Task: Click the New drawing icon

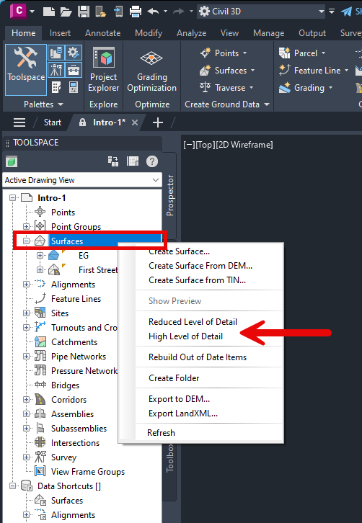Action: (x=49, y=12)
